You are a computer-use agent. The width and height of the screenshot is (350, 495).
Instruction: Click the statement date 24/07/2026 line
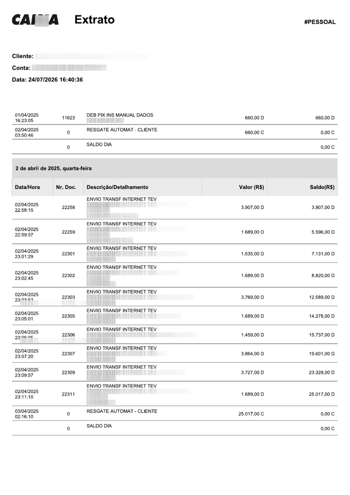(48, 80)
